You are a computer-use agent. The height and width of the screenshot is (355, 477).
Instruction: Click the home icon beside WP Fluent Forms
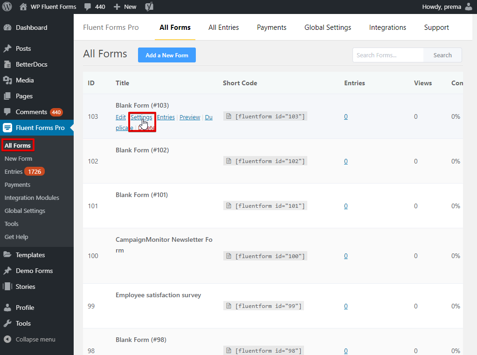[23, 7]
